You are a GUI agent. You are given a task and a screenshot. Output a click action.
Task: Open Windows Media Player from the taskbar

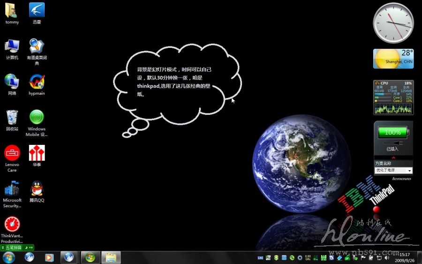click(49, 257)
